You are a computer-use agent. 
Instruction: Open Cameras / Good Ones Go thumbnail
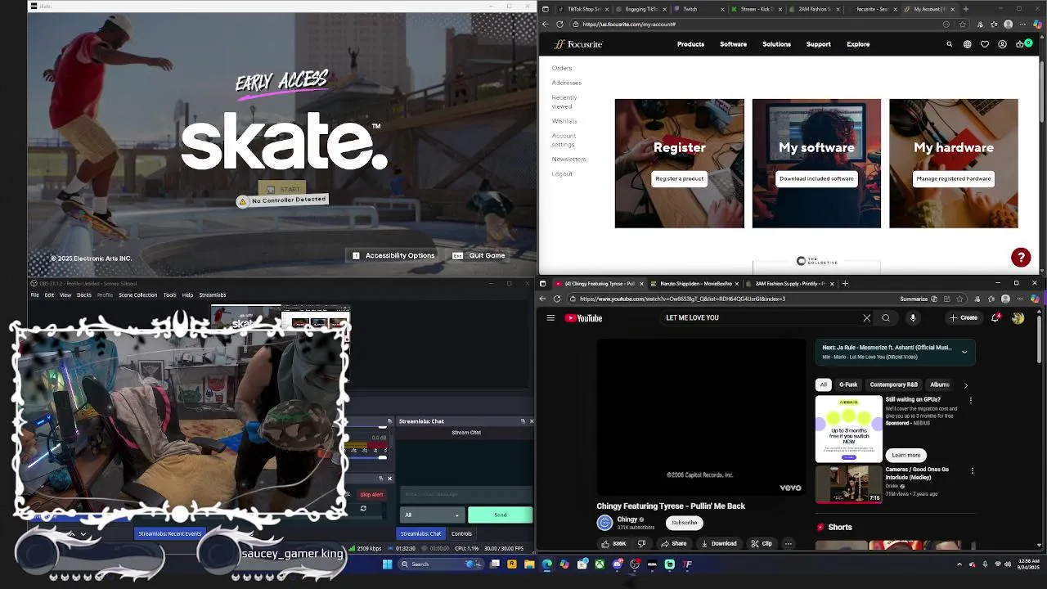(849, 484)
